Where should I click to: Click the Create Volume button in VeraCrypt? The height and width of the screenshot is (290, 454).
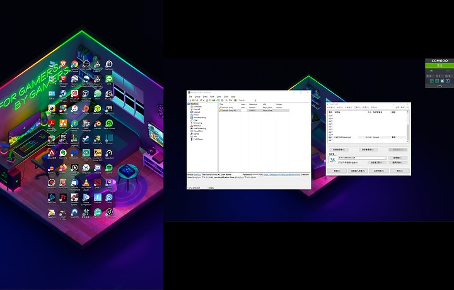(339, 150)
